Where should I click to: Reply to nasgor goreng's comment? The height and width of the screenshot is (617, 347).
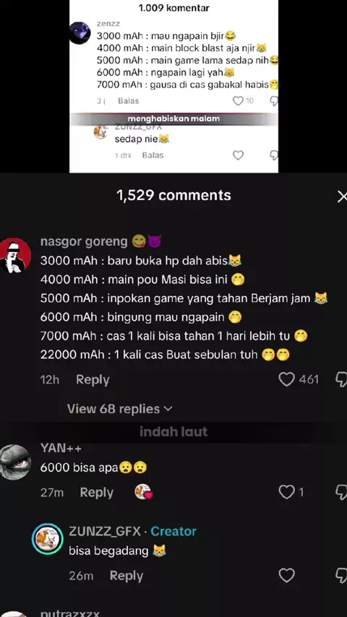click(x=93, y=380)
